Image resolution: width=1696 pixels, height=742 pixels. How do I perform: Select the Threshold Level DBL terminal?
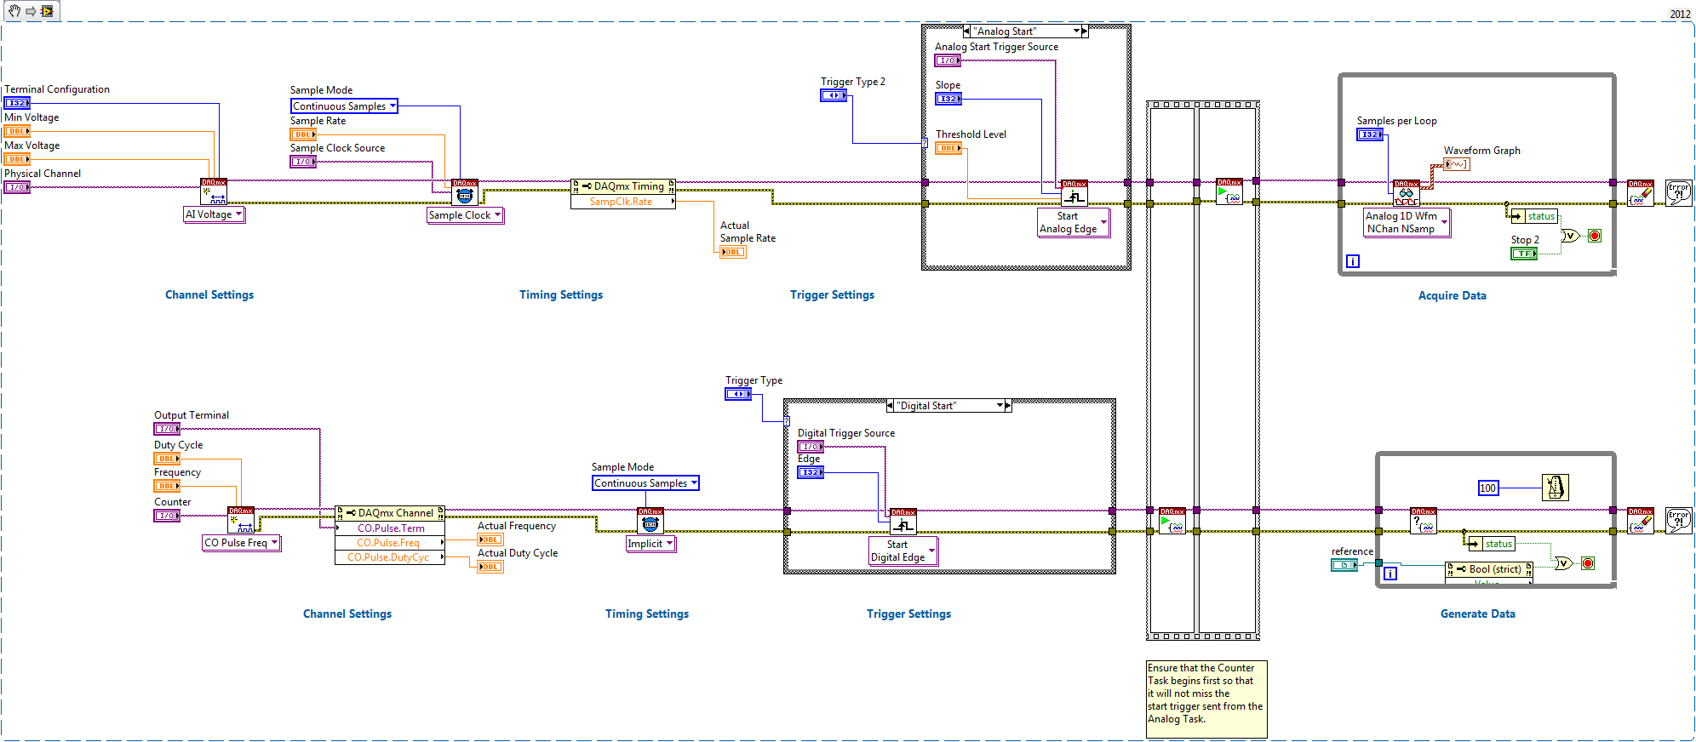[948, 148]
